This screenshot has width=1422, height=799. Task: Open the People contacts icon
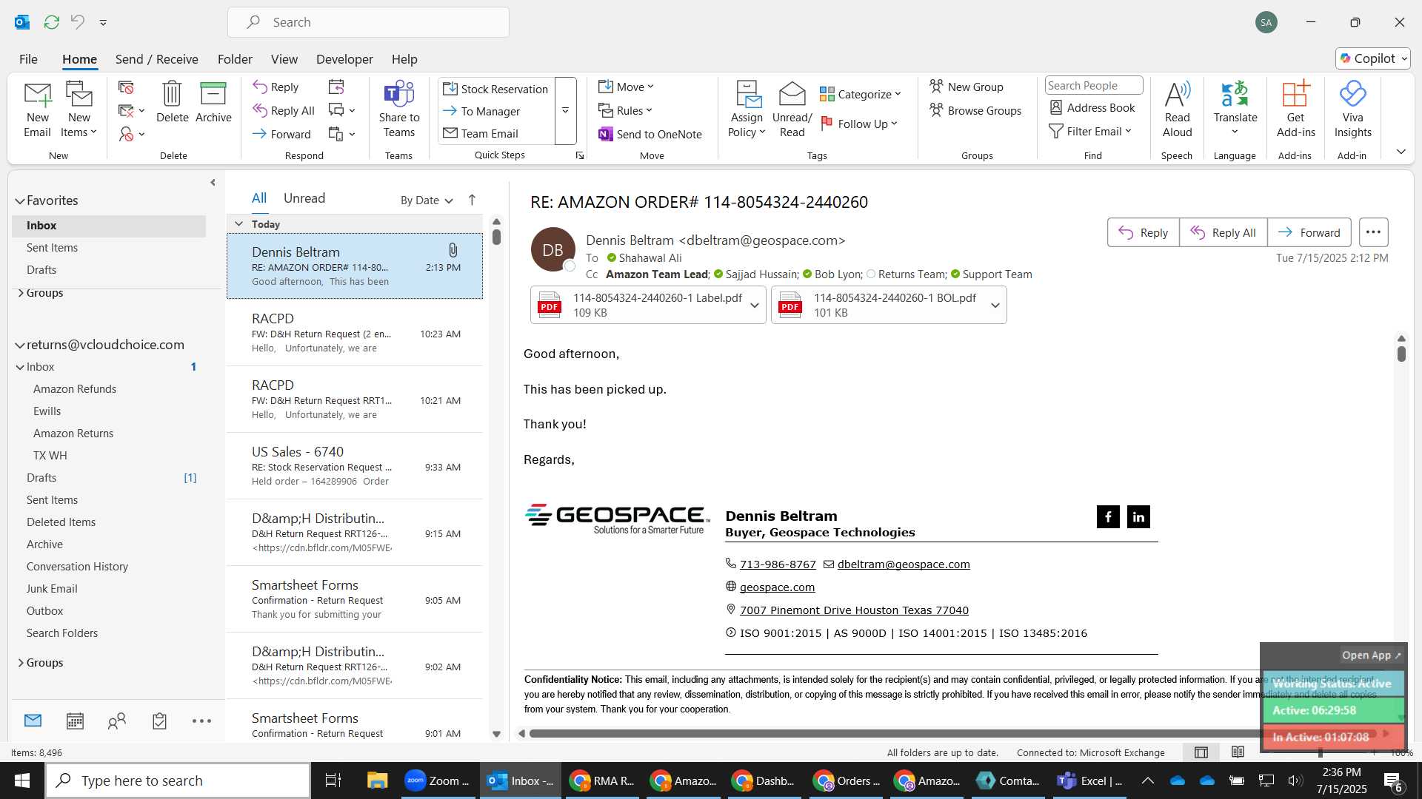117,721
